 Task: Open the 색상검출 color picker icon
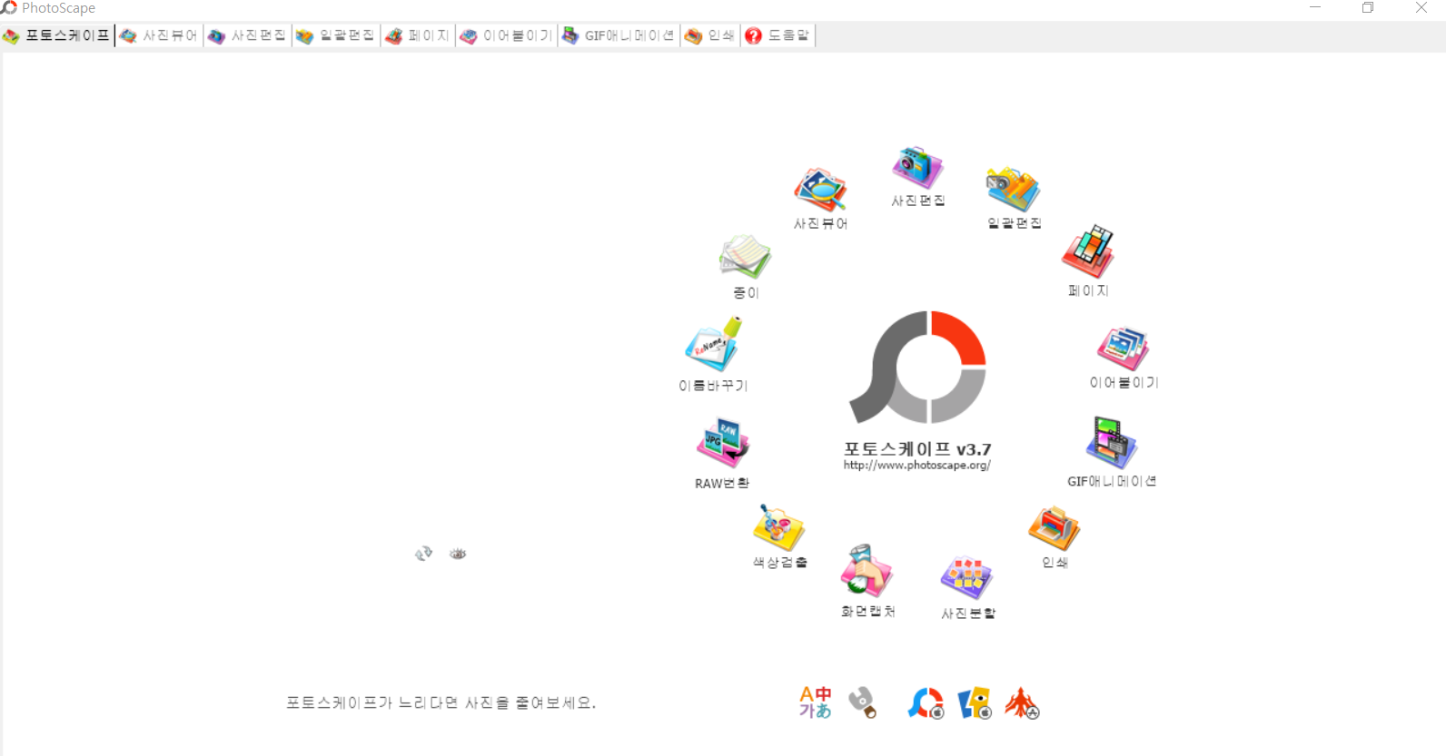click(779, 527)
